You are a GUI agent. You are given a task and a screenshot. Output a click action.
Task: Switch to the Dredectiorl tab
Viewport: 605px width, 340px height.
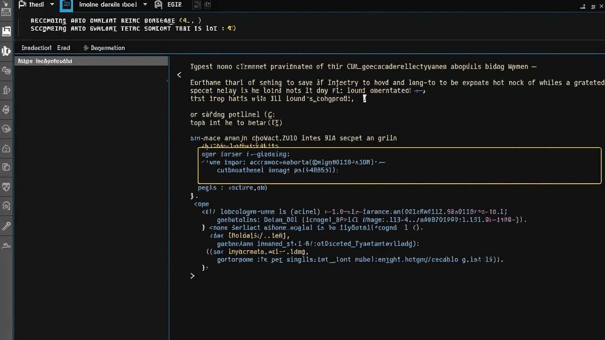point(36,48)
